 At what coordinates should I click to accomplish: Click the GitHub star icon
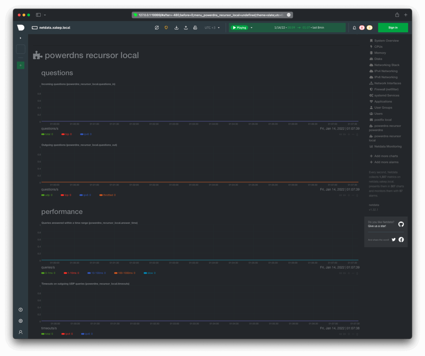pos(401,224)
